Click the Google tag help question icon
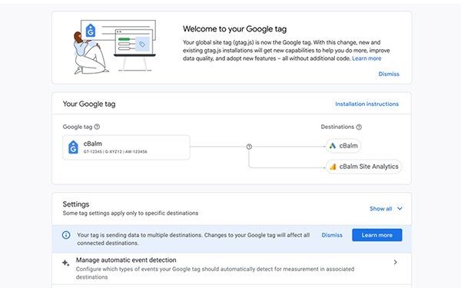 click(97, 127)
